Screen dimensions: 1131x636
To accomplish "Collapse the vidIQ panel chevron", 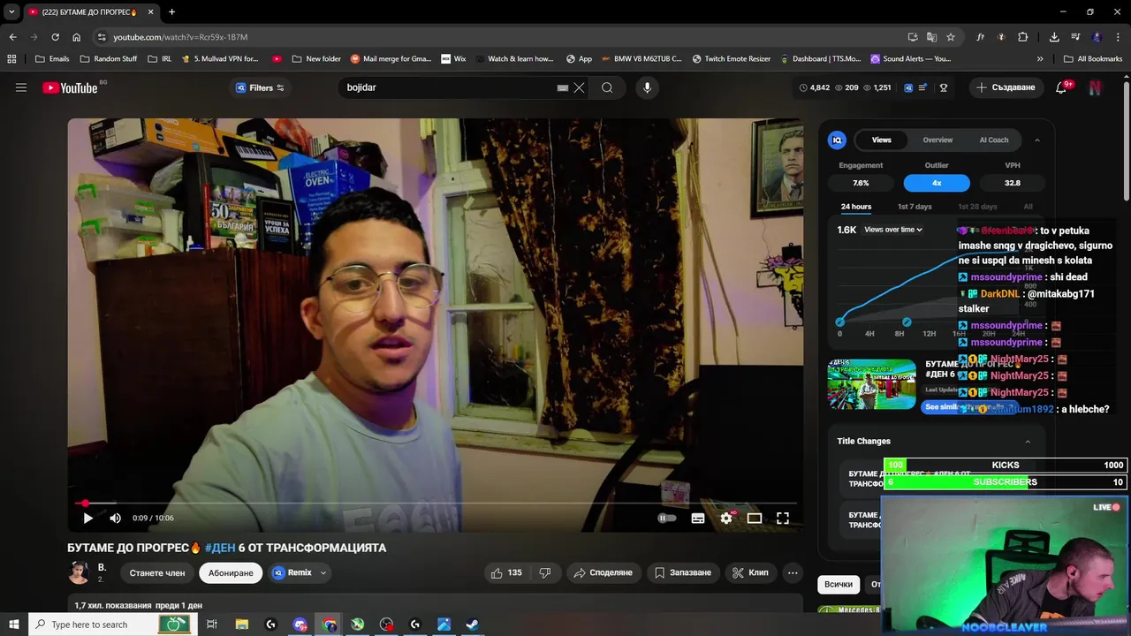I will pyautogui.click(x=1037, y=140).
